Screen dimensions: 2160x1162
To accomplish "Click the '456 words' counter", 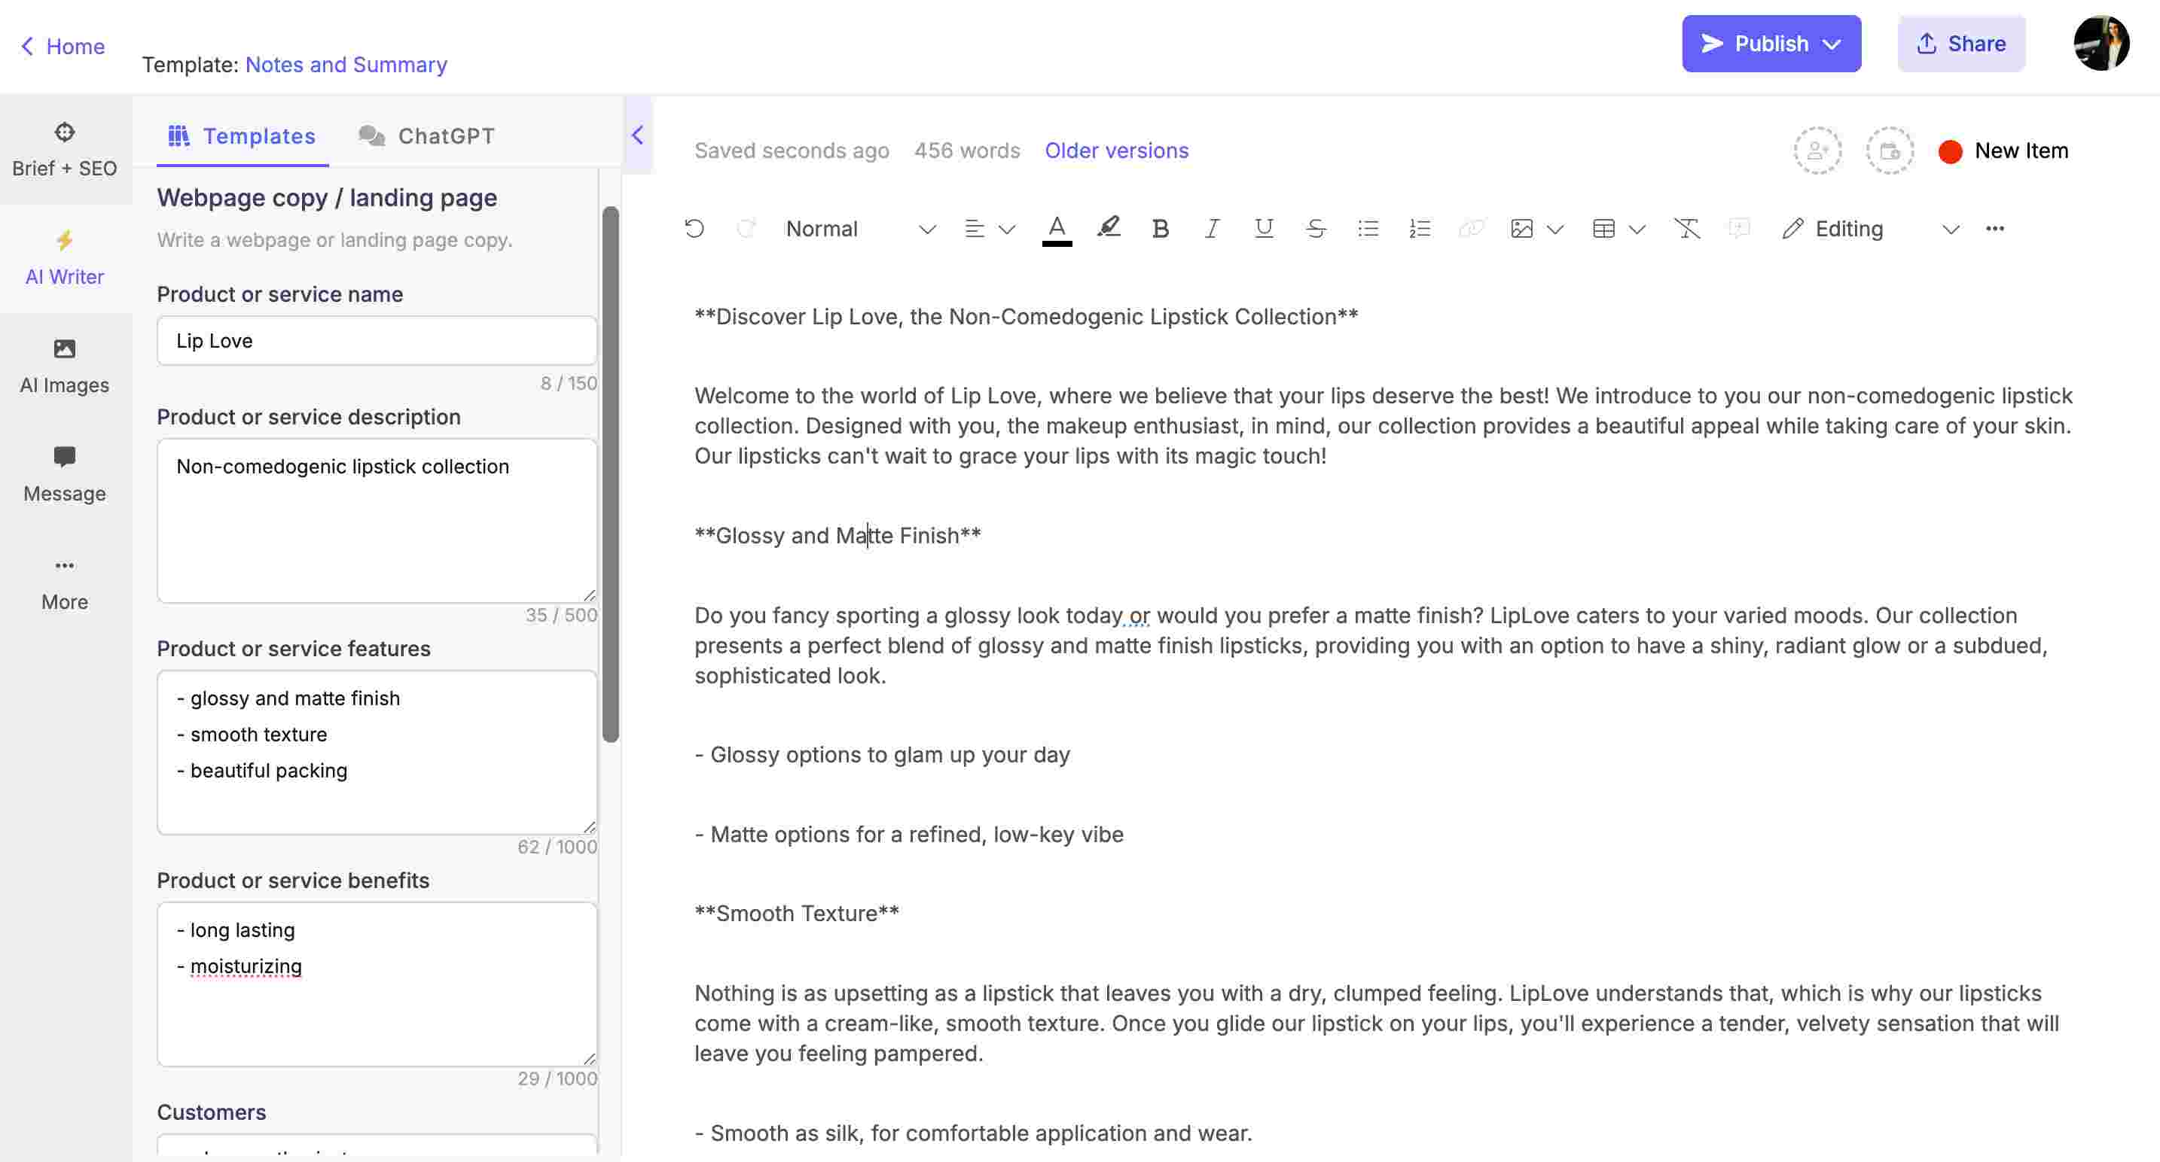I will [967, 151].
